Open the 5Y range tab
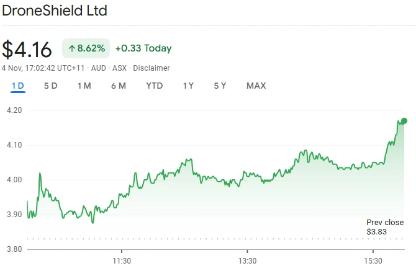The height and width of the screenshot is (271, 416). [220, 86]
